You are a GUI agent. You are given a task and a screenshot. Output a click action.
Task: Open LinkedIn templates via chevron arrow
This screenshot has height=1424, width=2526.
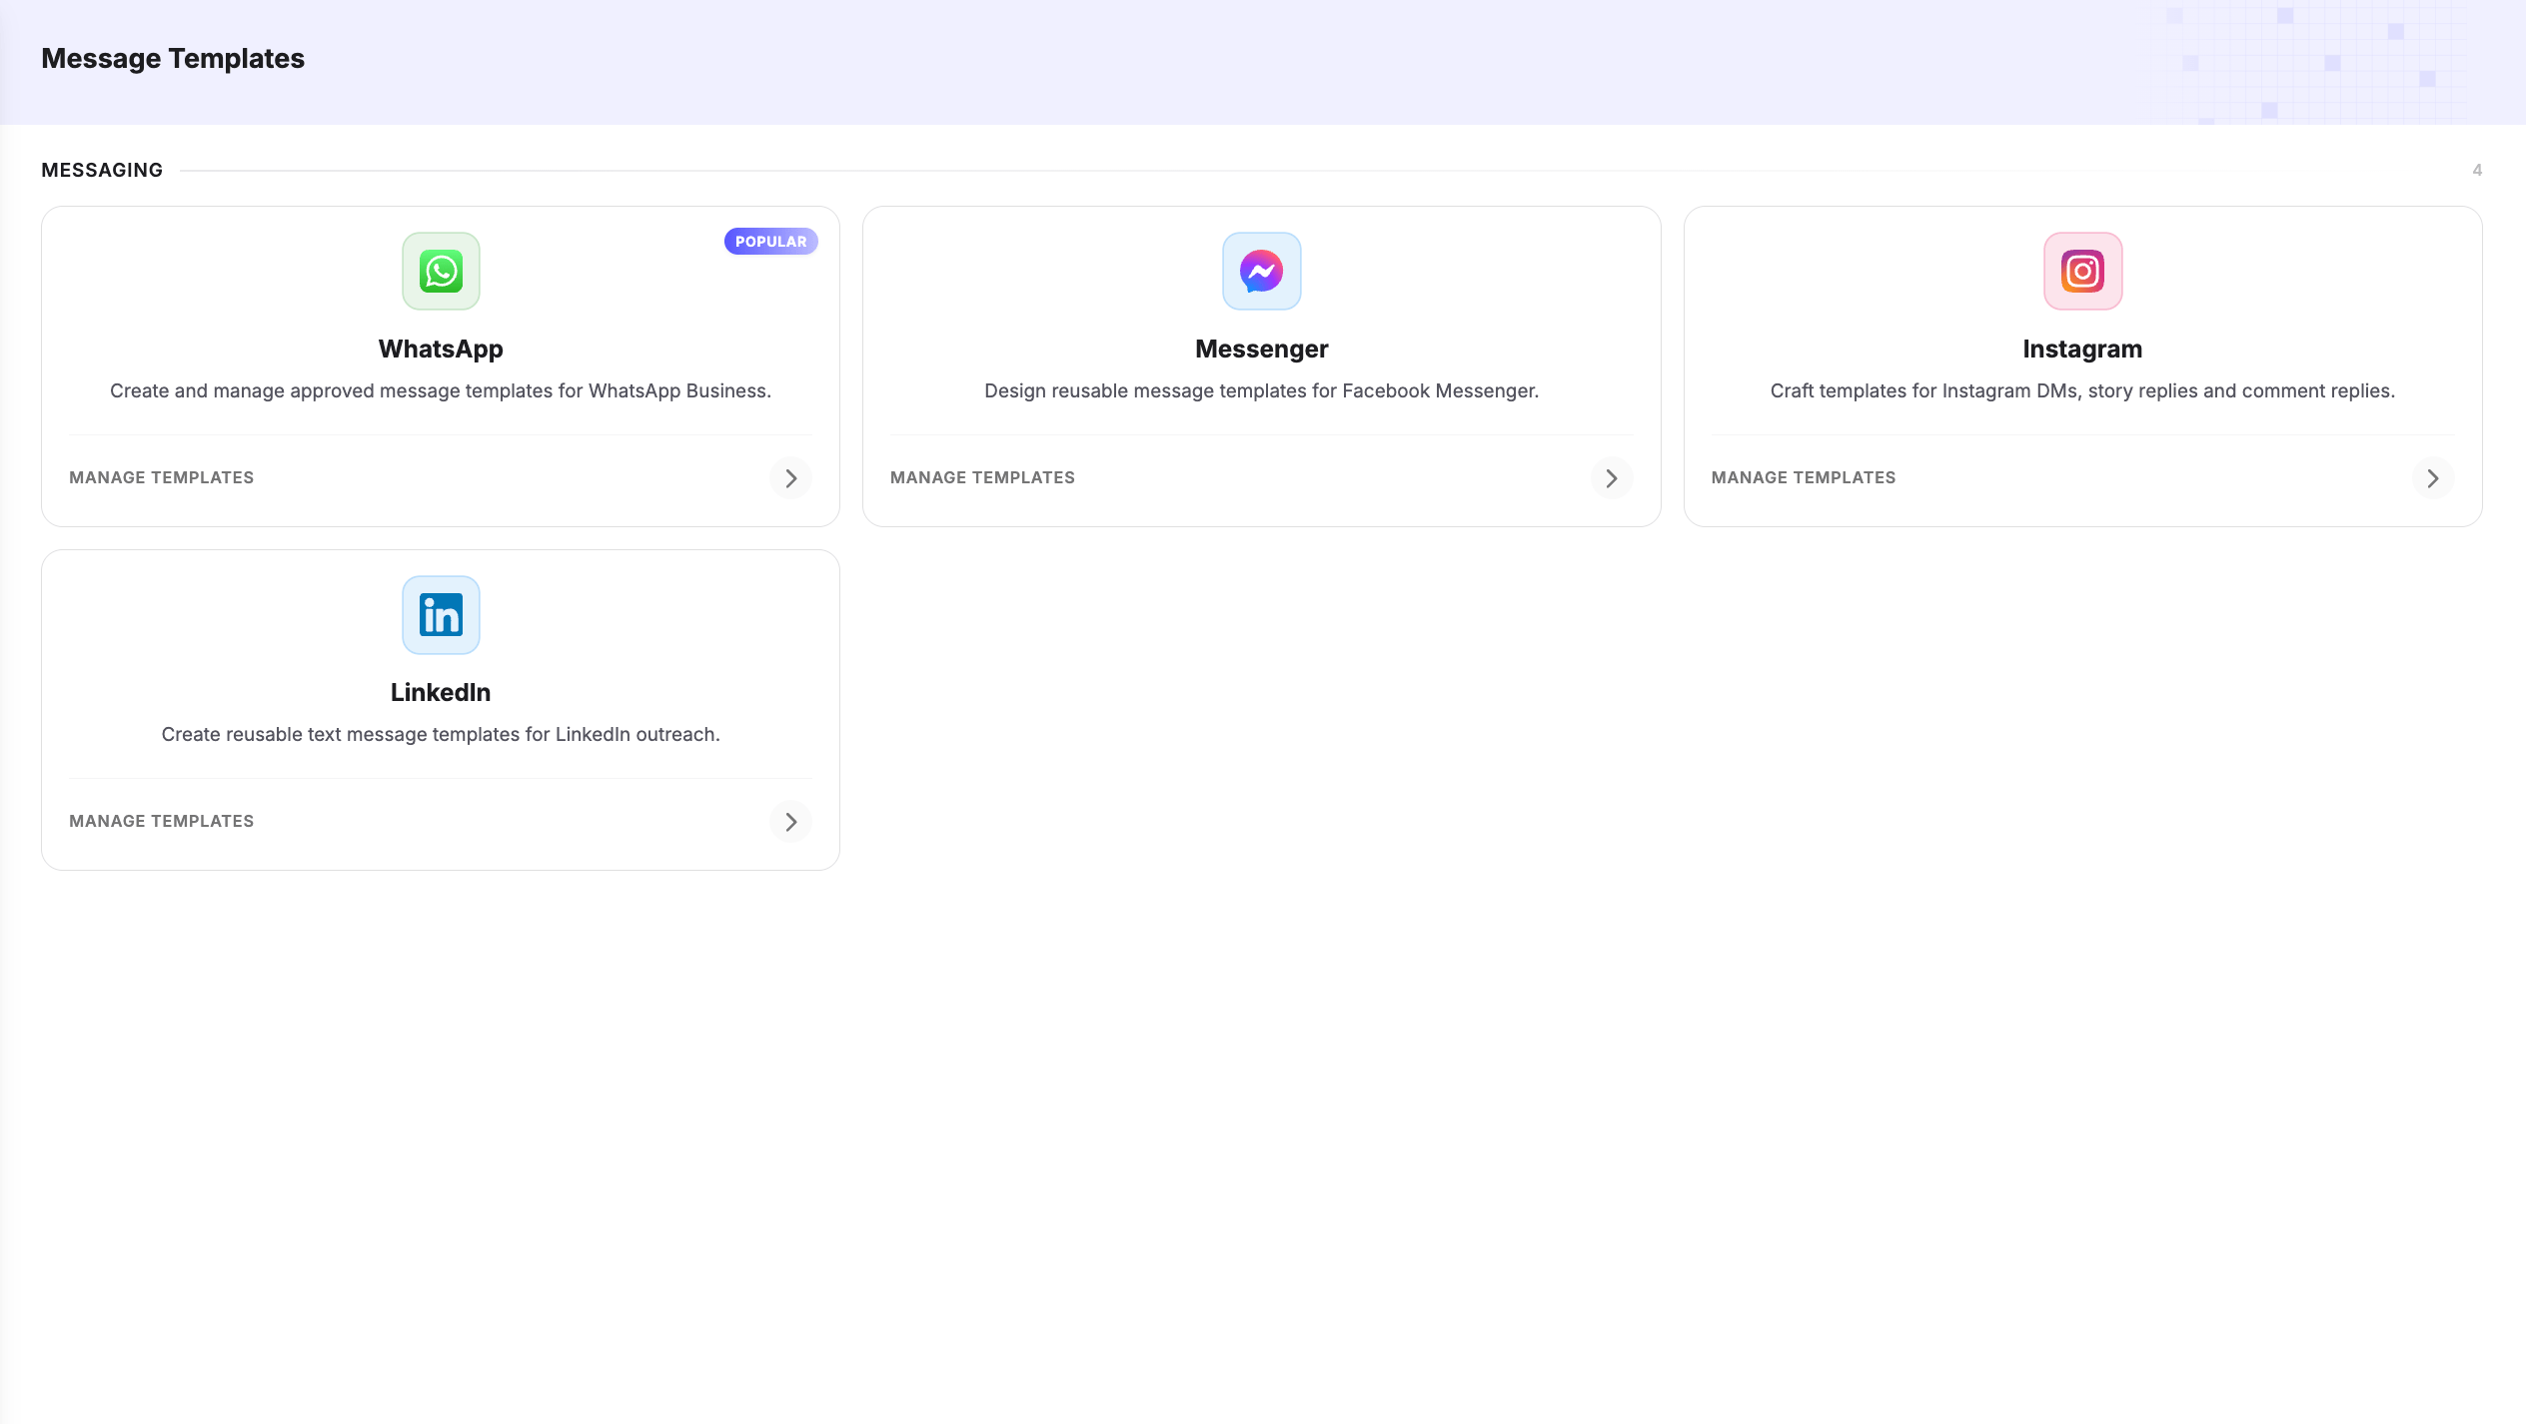pyautogui.click(x=790, y=822)
